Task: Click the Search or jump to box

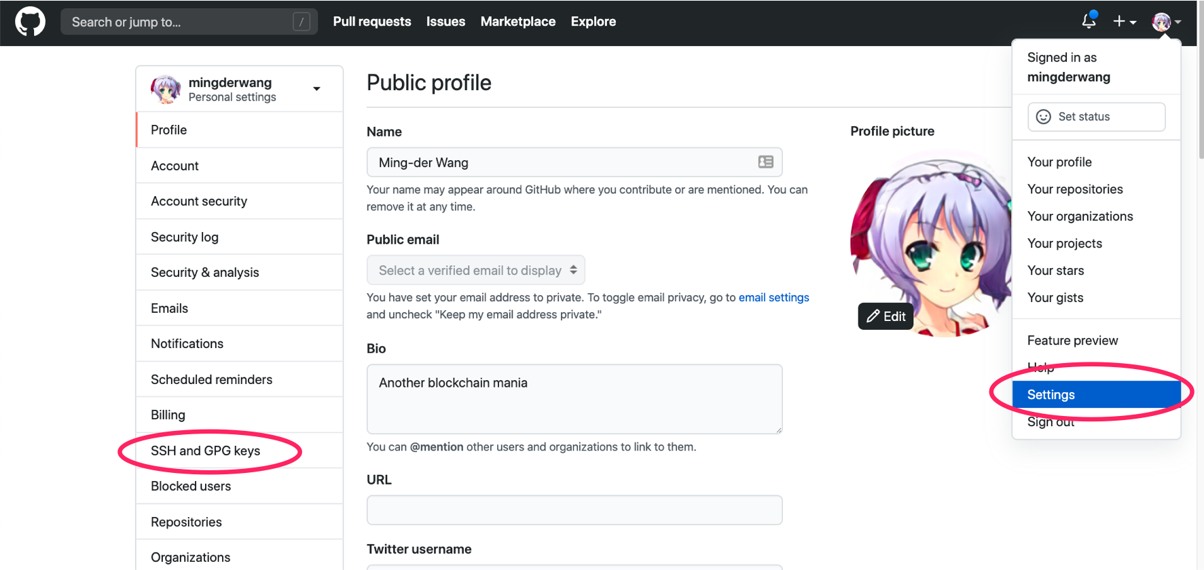Action: coord(180,22)
